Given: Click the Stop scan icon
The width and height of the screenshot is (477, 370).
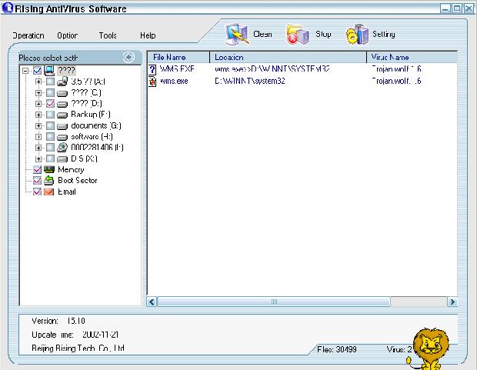Looking at the screenshot, I should pyautogui.click(x=298, y=35).
